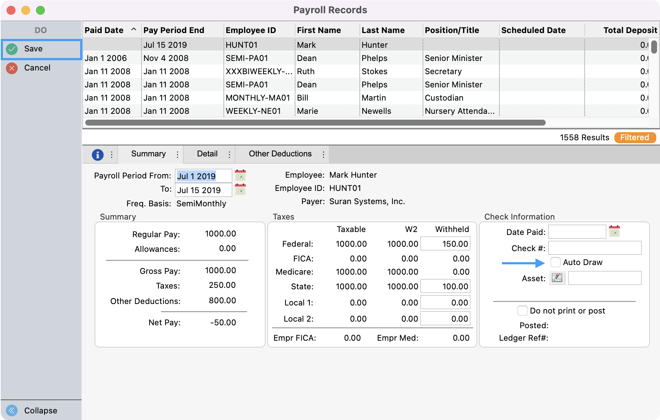Sort by the Employee ID column header

251,30
